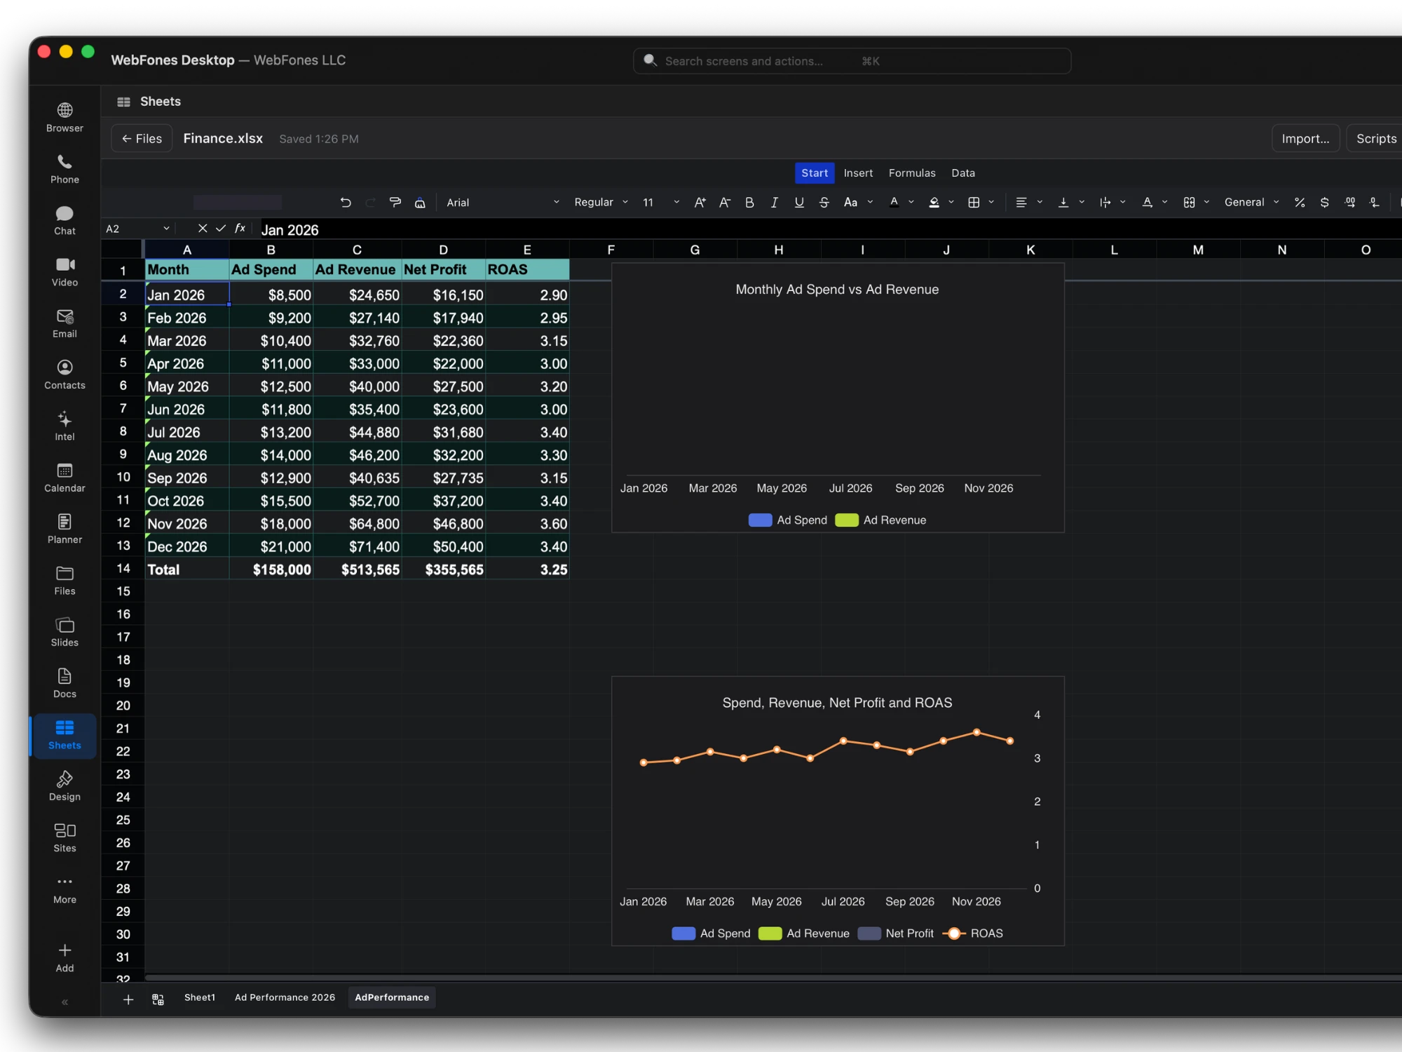Open the sheet list icon beside tabs
The image size is (1402, 1052).
158,999
